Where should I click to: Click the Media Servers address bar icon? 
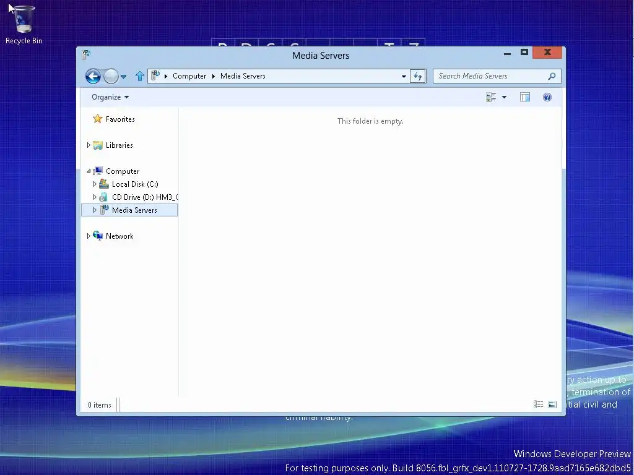155,75
